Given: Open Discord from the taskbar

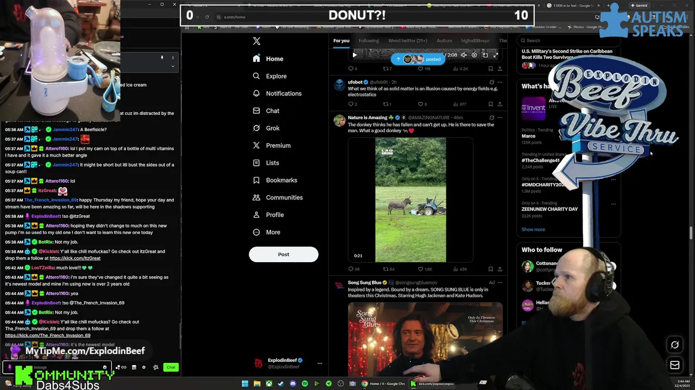Looking at the screenshot, I should tap(293, 383).
